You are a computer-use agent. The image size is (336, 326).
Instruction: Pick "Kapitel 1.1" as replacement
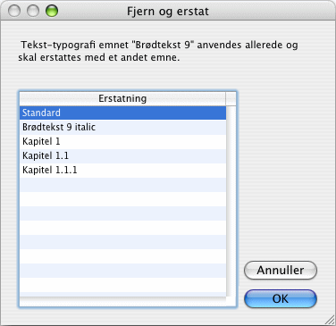click(x=122, y=155)
